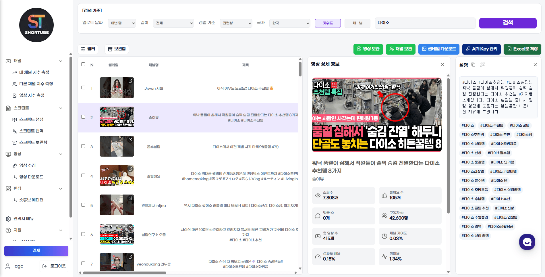Open external link icon on Jiwon 지원 thumbnail
The height and width of the screenshot is (277, 545).
[130, 81]
